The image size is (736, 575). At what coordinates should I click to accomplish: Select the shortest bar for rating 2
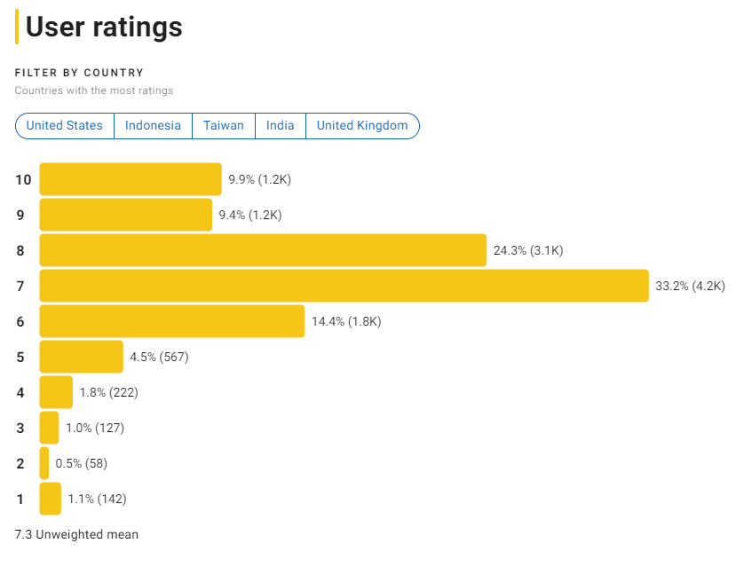tap(44, 463)
